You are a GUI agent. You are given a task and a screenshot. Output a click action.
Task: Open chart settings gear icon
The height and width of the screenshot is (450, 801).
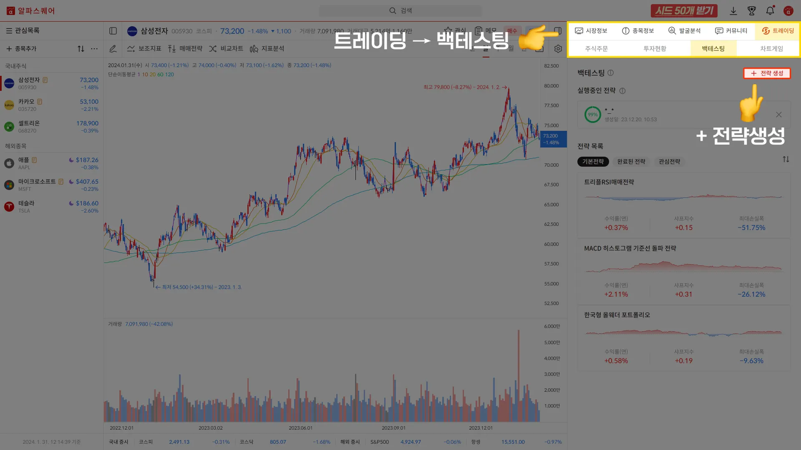coord(558,49)
